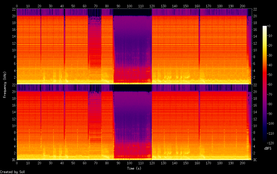Click the 'Frequency (kHz)' axis label
Image resolution: width=277 pixels, height=174 pixels.
5,85
